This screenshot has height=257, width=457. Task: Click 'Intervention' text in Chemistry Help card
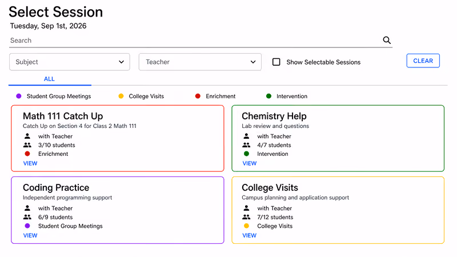(x=272, y=154)
